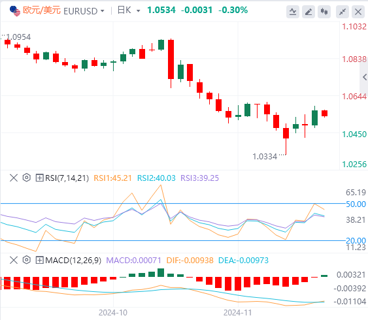Click the latest green MACD histogram bar
This screenshot has height=320, width=368.
click(324, 276)
